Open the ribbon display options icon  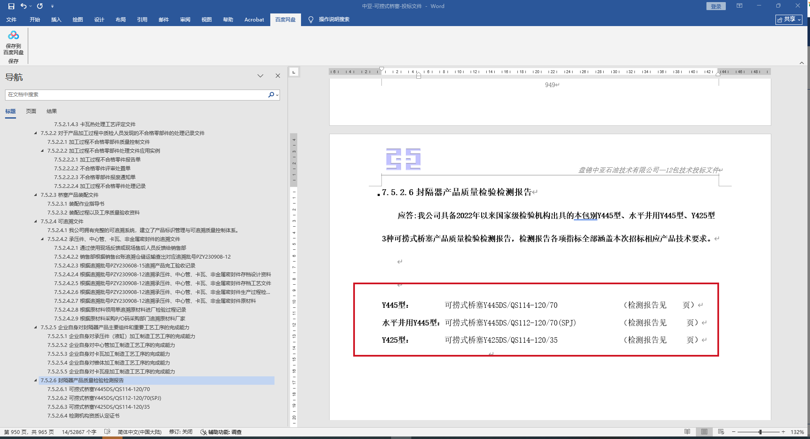[739, 6]
